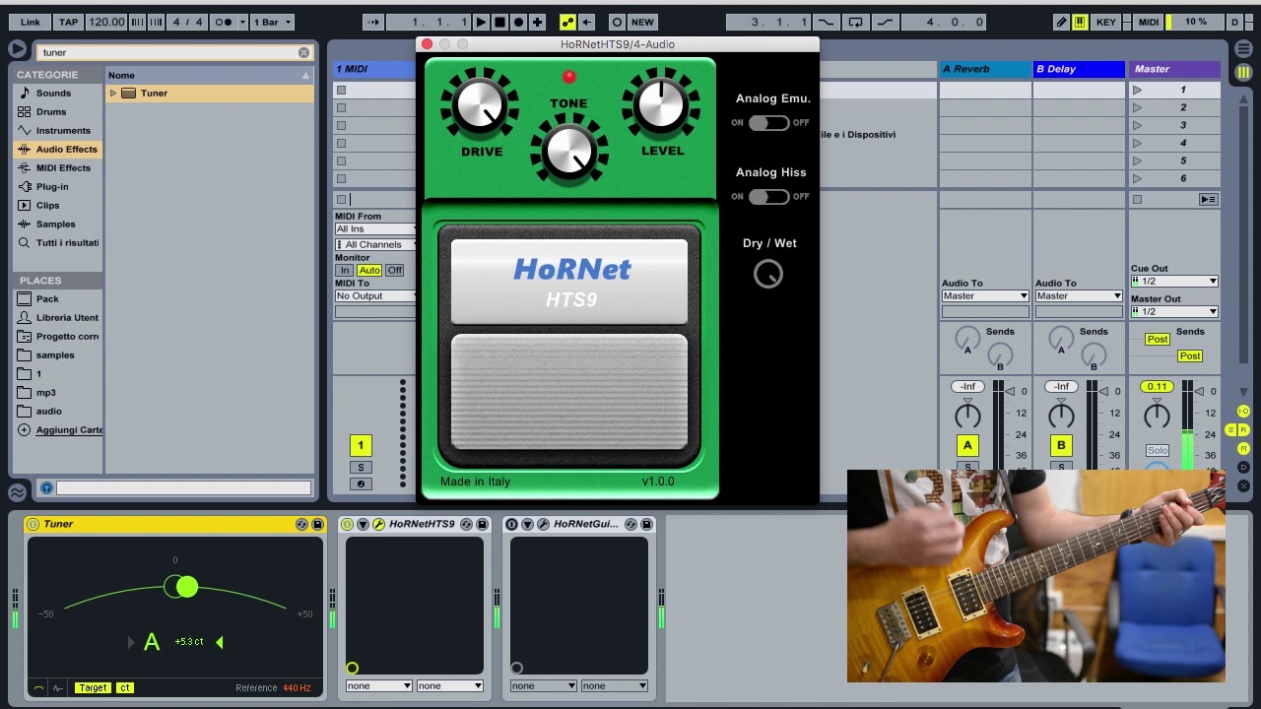Switch Tuner classic arc view icon

coord(38,687)
